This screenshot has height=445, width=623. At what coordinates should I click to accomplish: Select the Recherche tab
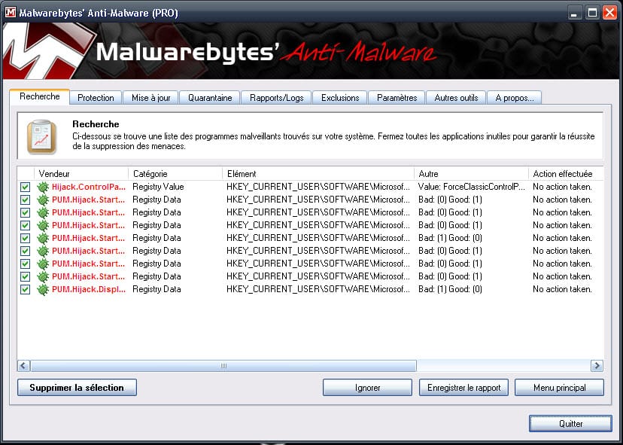[x=40, y=96]
